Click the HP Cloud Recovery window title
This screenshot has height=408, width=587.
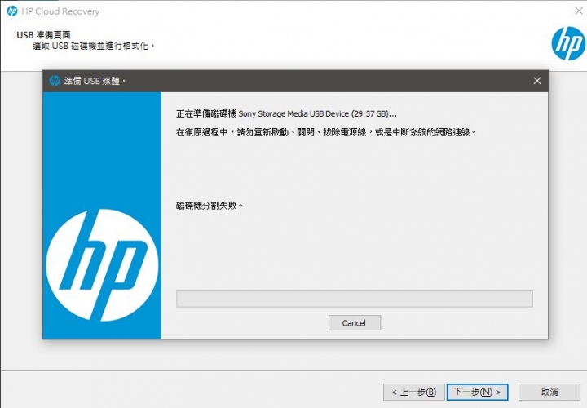60,11
